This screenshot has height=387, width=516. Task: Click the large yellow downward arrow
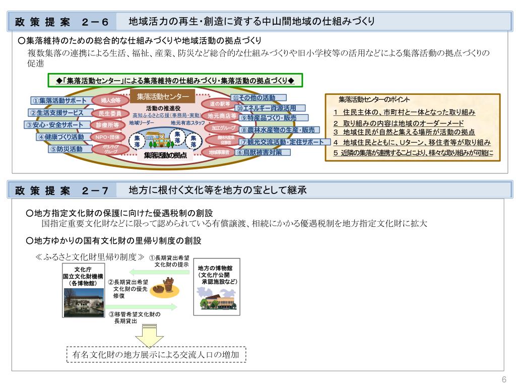click(149, 336)
